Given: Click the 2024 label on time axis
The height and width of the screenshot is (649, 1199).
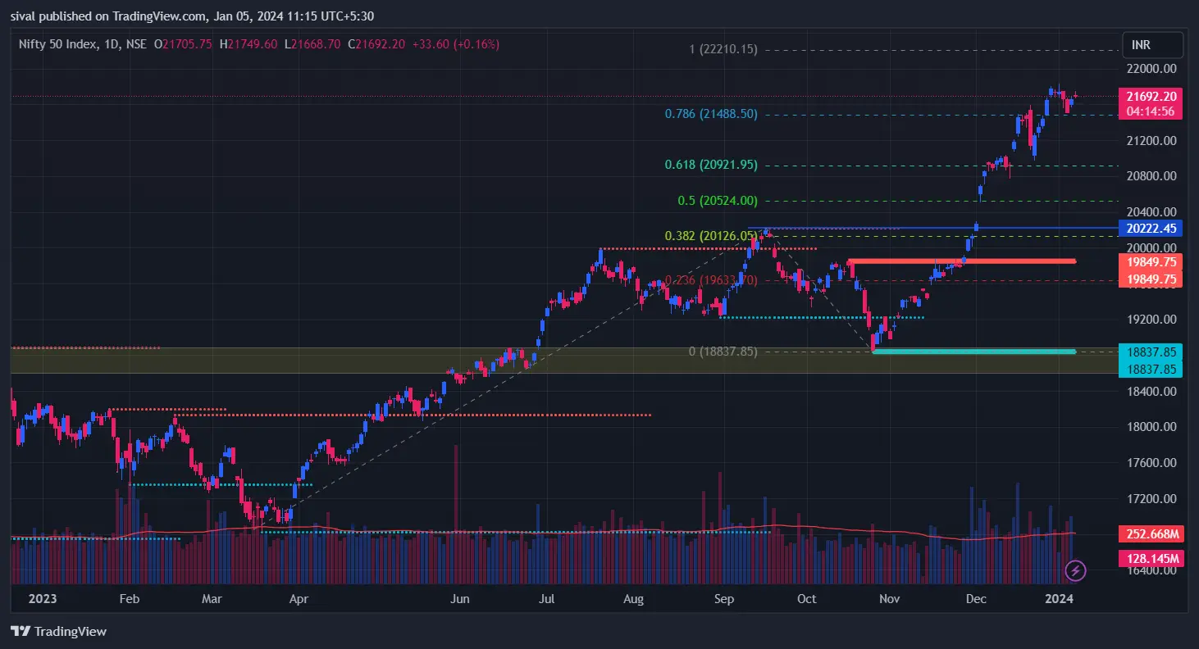Looking at the screenshot, I should point(1059,599).
